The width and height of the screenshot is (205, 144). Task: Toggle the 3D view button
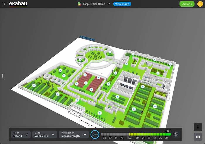pyautogui.click(x=198, y=137)
